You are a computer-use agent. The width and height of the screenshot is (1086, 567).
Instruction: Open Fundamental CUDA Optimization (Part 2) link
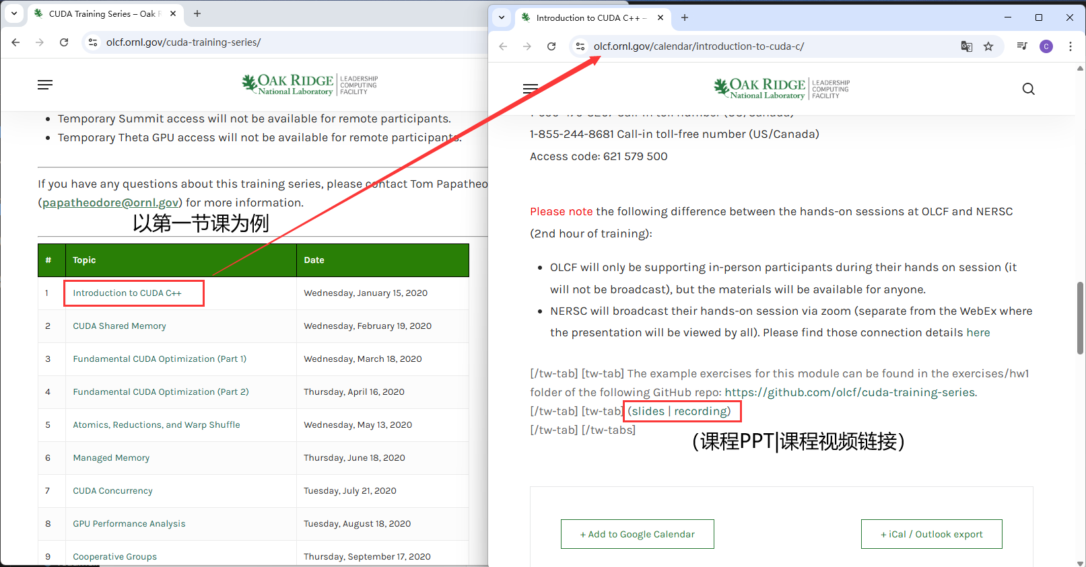(161, 392)
